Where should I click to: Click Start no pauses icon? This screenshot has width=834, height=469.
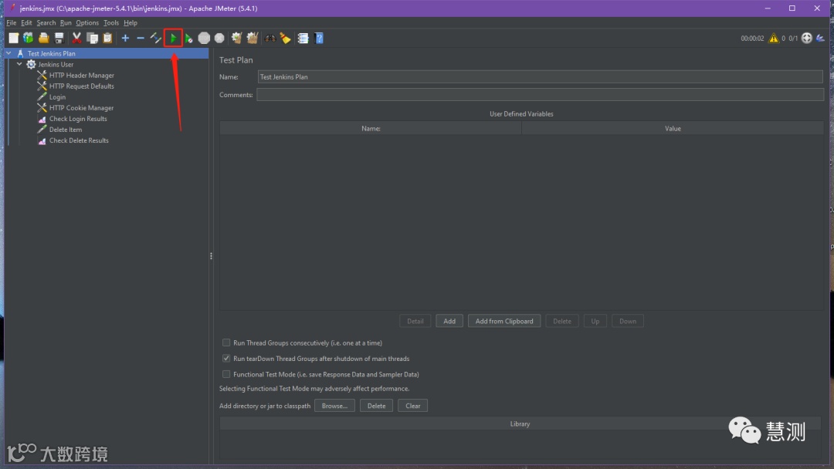pos(189,38)
